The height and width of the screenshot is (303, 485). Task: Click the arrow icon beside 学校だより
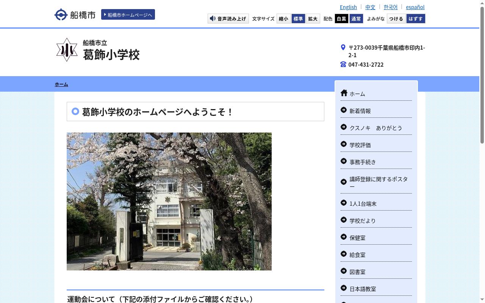(x=344, y=220)
